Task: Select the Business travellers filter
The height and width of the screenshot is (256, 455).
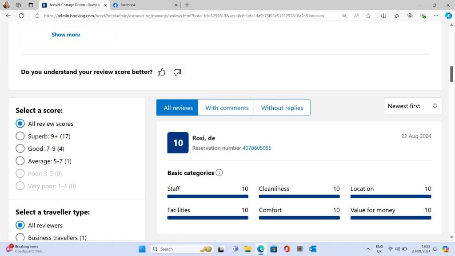Action: pos(20,238)
